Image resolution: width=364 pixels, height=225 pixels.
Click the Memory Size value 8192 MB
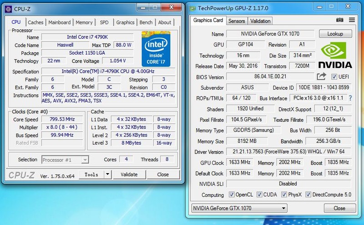[247, 141]
